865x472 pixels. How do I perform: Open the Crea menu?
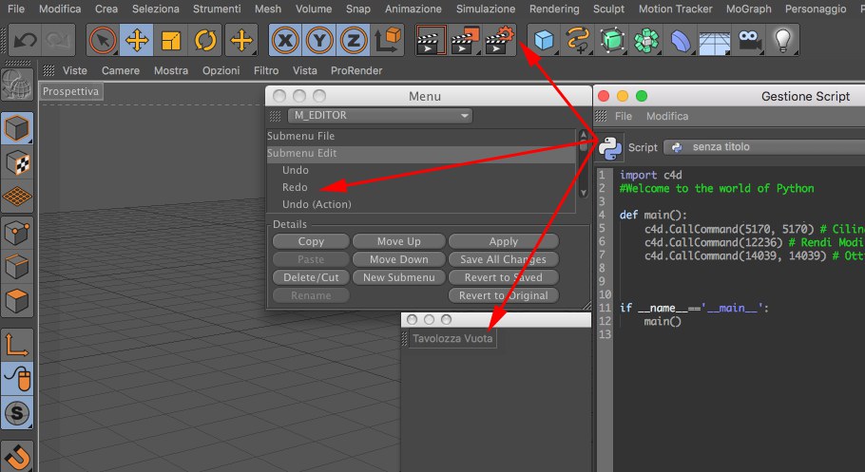pyautogui.click(x=106, y=9)
